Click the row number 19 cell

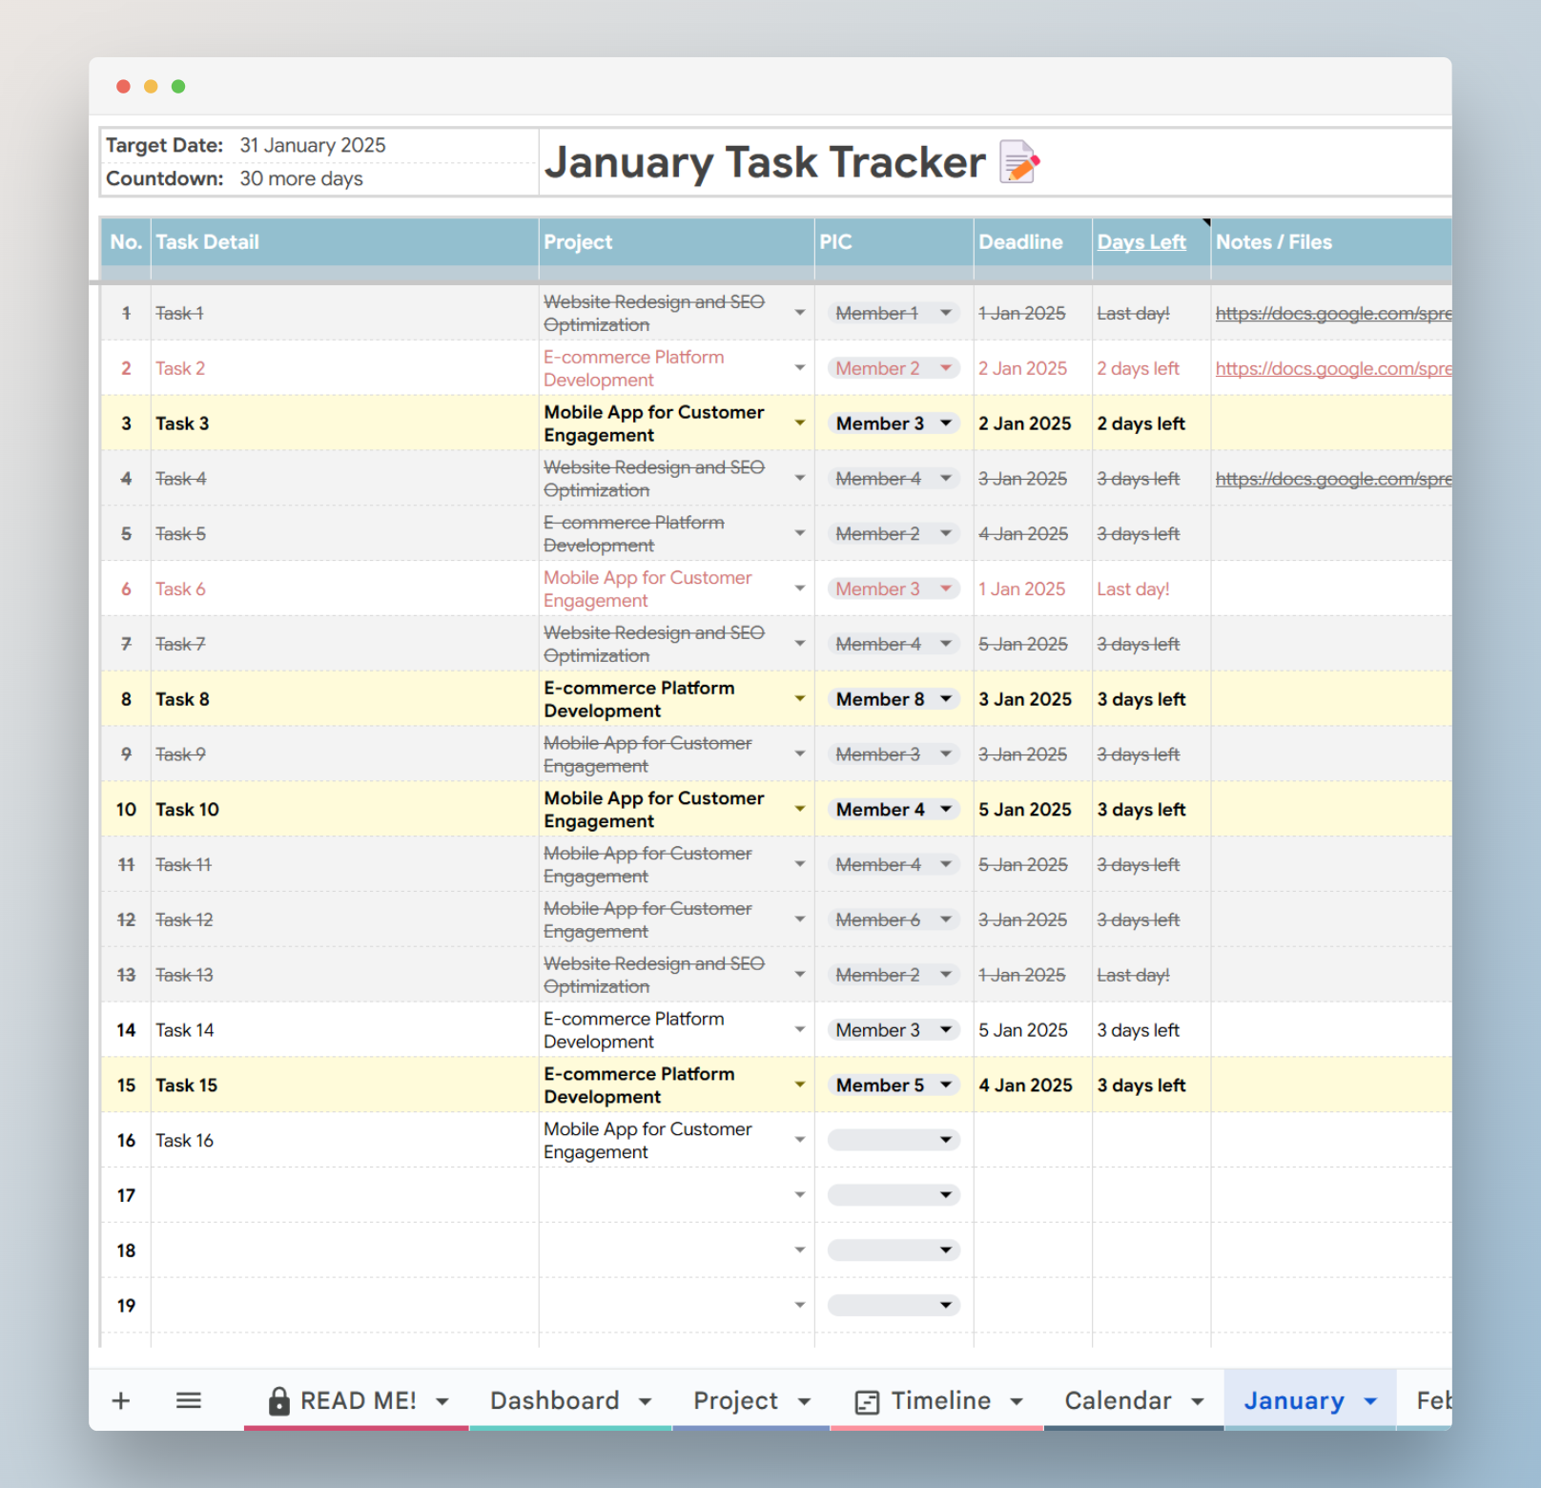(x=126, y=1305)
